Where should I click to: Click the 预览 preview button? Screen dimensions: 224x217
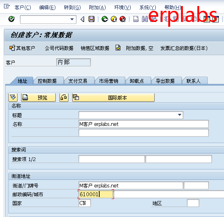tap(38, 98)
